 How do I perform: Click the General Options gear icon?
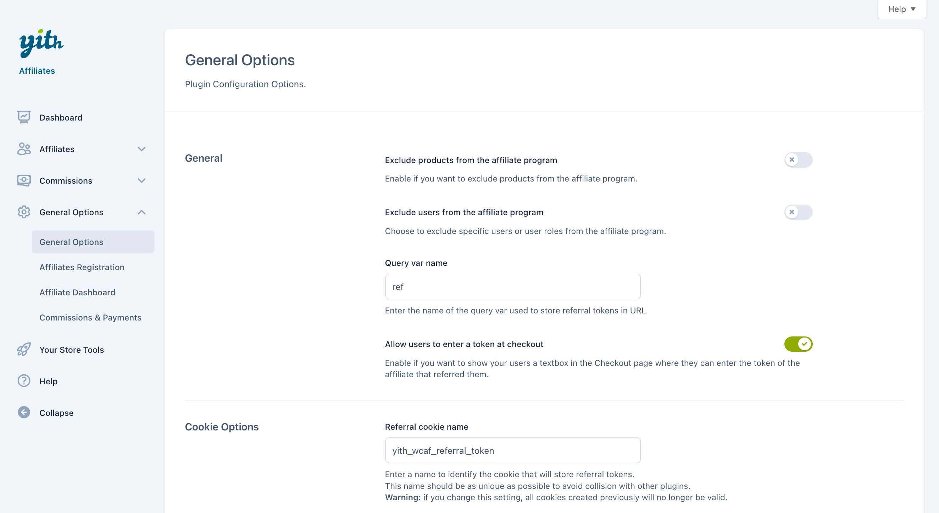pos(24,212)
